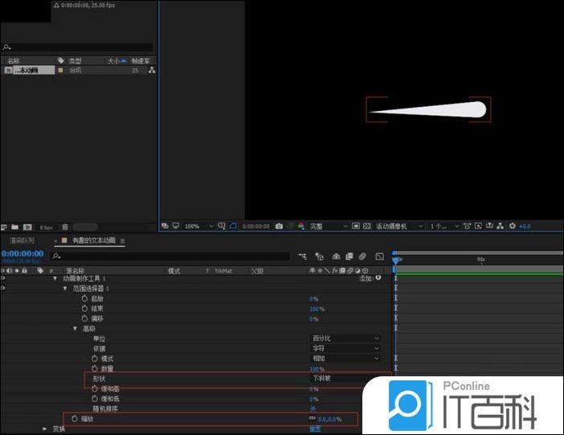This screenshot has width=564, height=435.
Task: Click stopwatch icon next to 起始 (Start)
Action: (x=84, y=298)
